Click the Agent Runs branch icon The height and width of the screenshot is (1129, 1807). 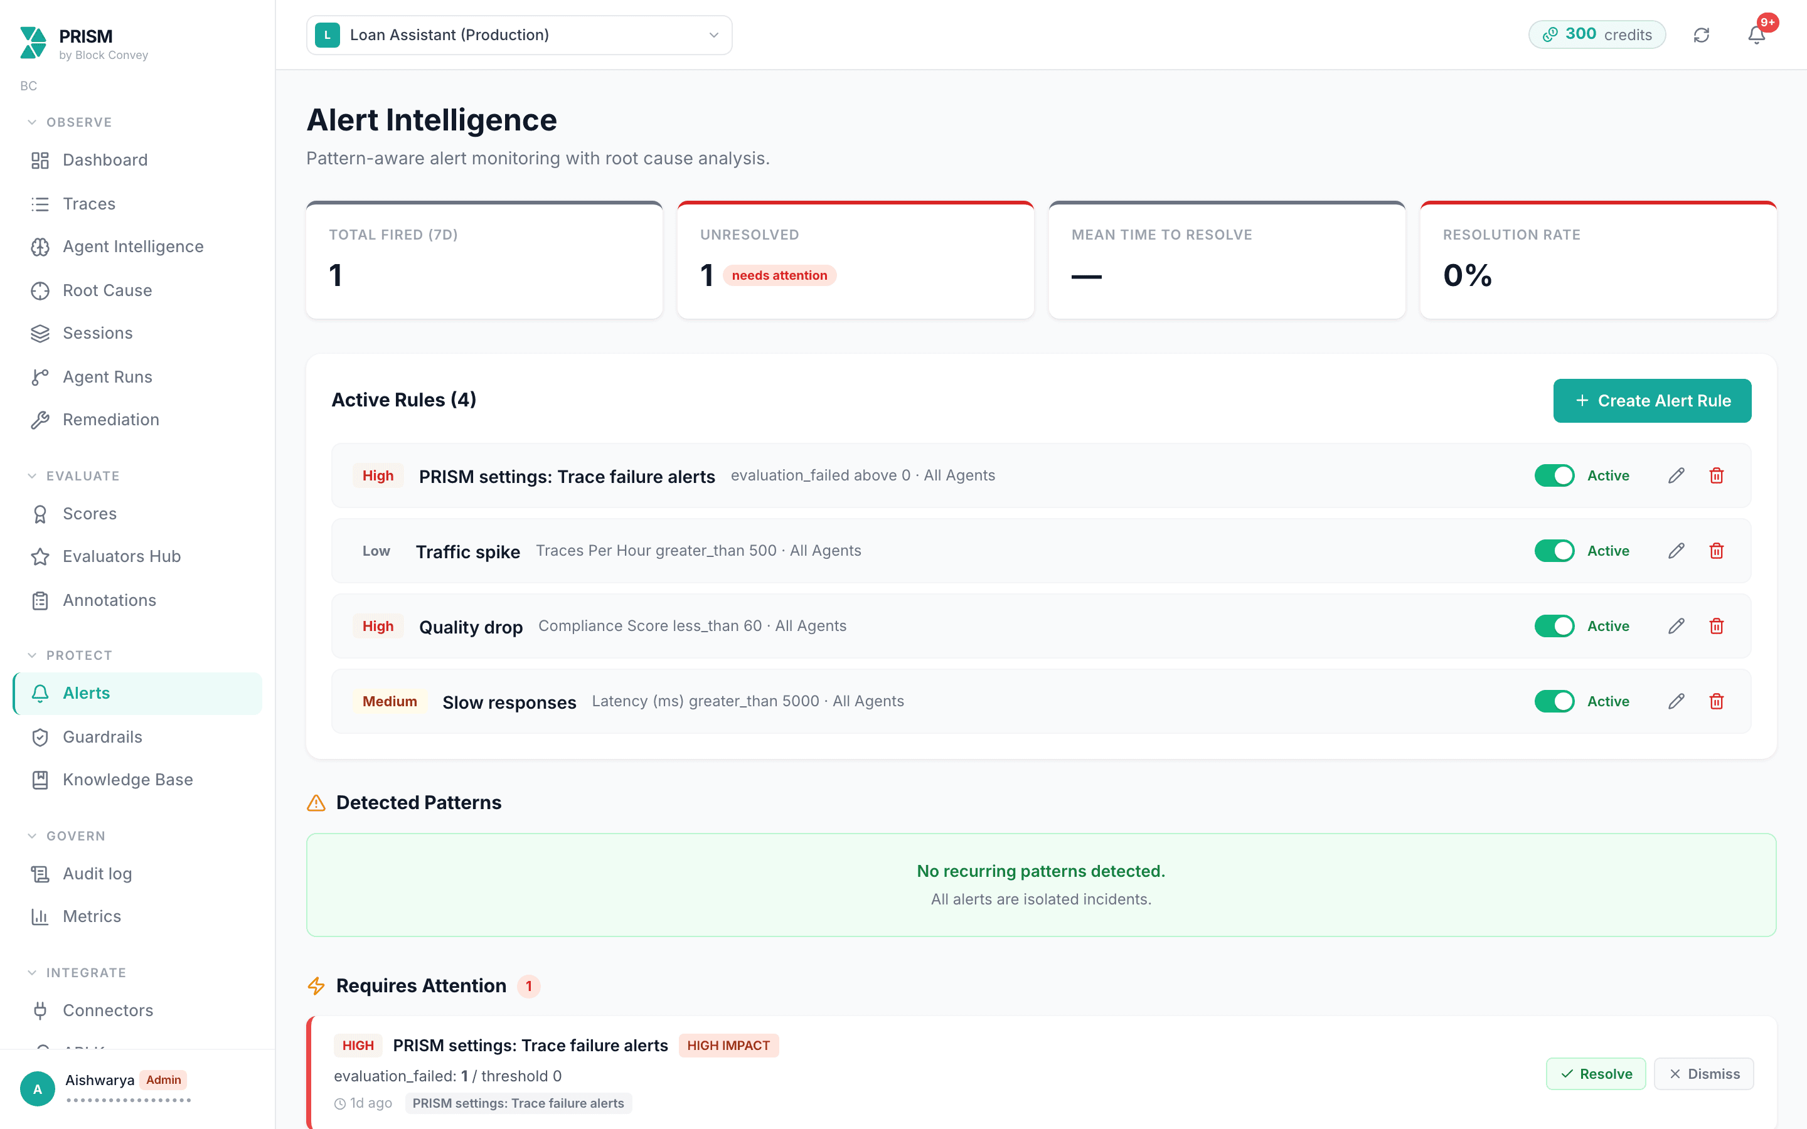pos(40,377)
